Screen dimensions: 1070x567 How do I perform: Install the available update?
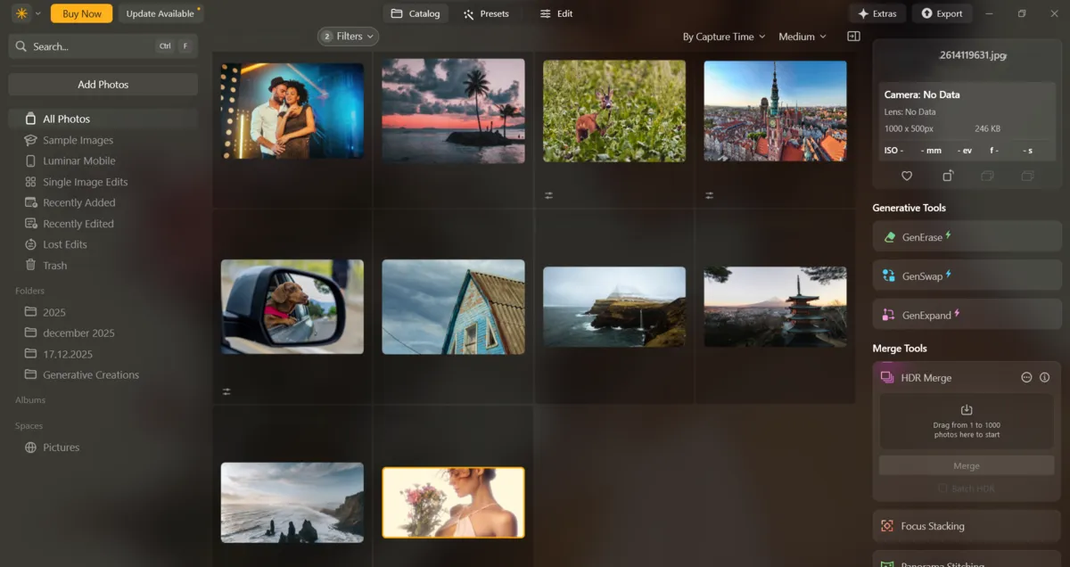[161, 13]
